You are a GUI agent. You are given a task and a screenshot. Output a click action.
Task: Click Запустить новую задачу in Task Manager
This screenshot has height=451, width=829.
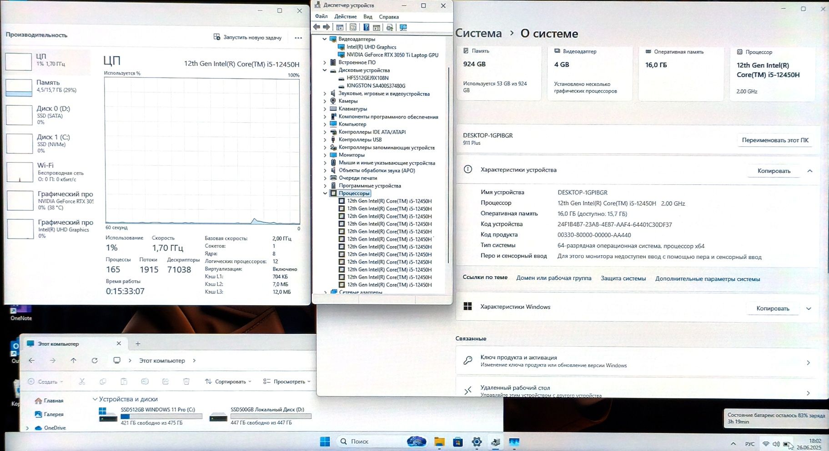(x=247, y=37)
